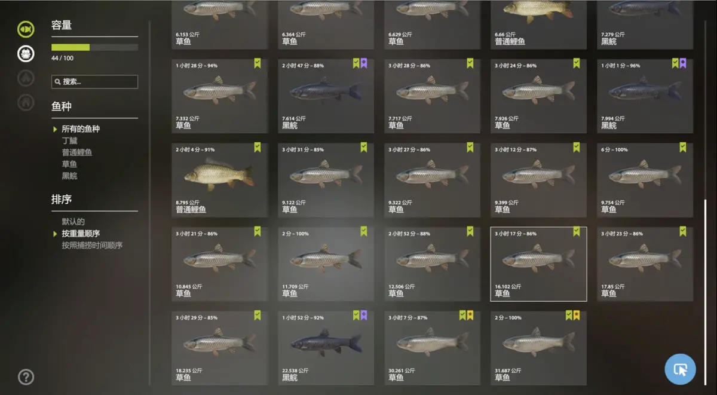Select the 30.261 公斤 草鱼 card
717x395 pixels.
(x=432, y=348)
